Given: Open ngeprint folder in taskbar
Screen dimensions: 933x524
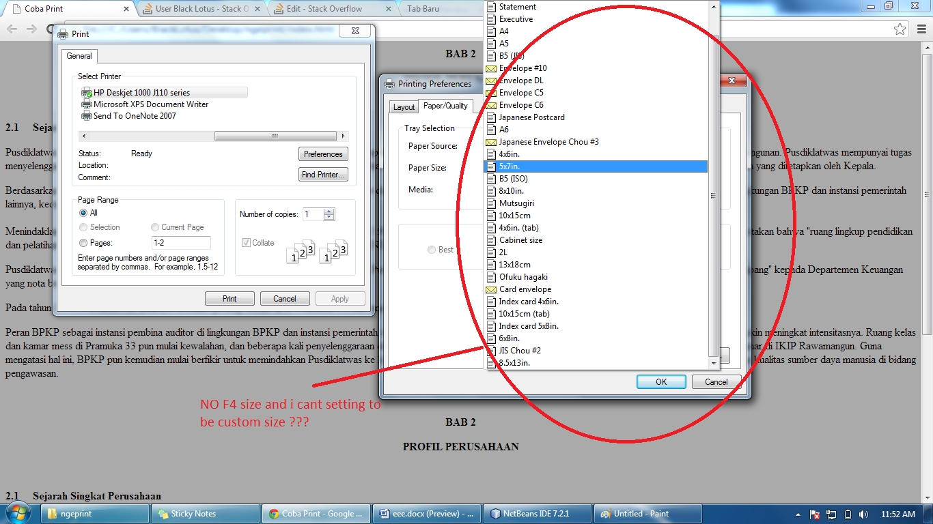Looking at the screenshot, I should point(94,514).
